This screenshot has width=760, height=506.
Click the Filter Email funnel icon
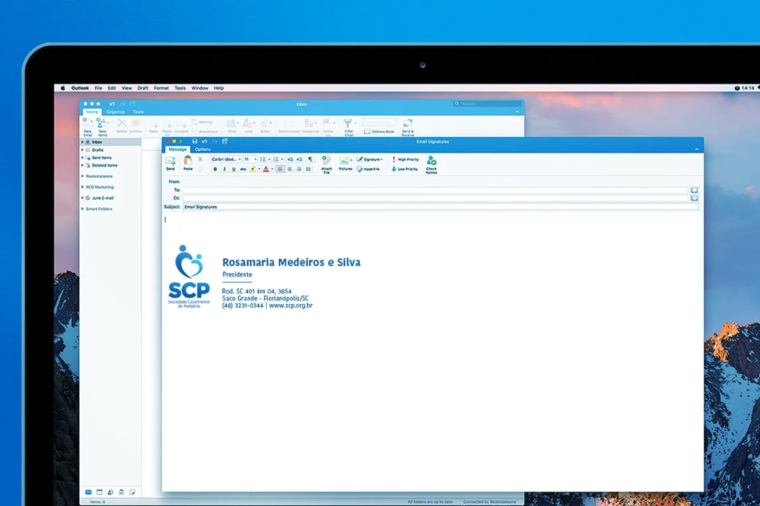click(x=348, y=123)
